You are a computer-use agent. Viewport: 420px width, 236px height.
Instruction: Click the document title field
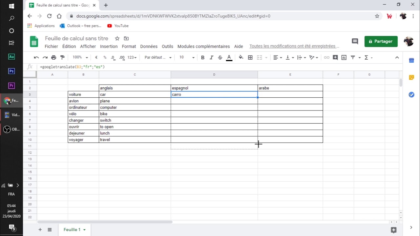76,38
